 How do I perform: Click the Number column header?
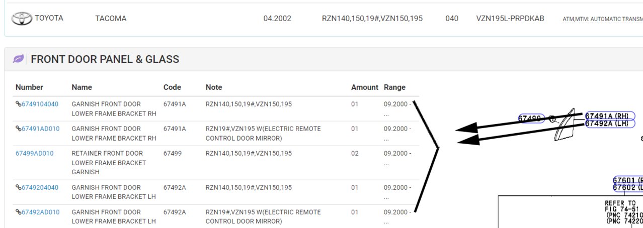click(29, 87)
